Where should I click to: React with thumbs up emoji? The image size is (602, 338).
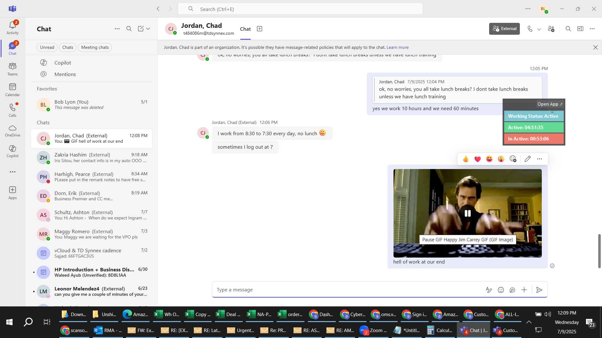tap(466, 159)
